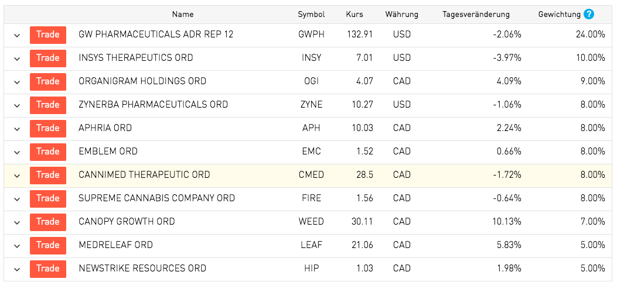Screen dimensions: 617x289
Task: Click Trade button for ORGANIGRAM HOLDINGS
Action: [48, 82]
